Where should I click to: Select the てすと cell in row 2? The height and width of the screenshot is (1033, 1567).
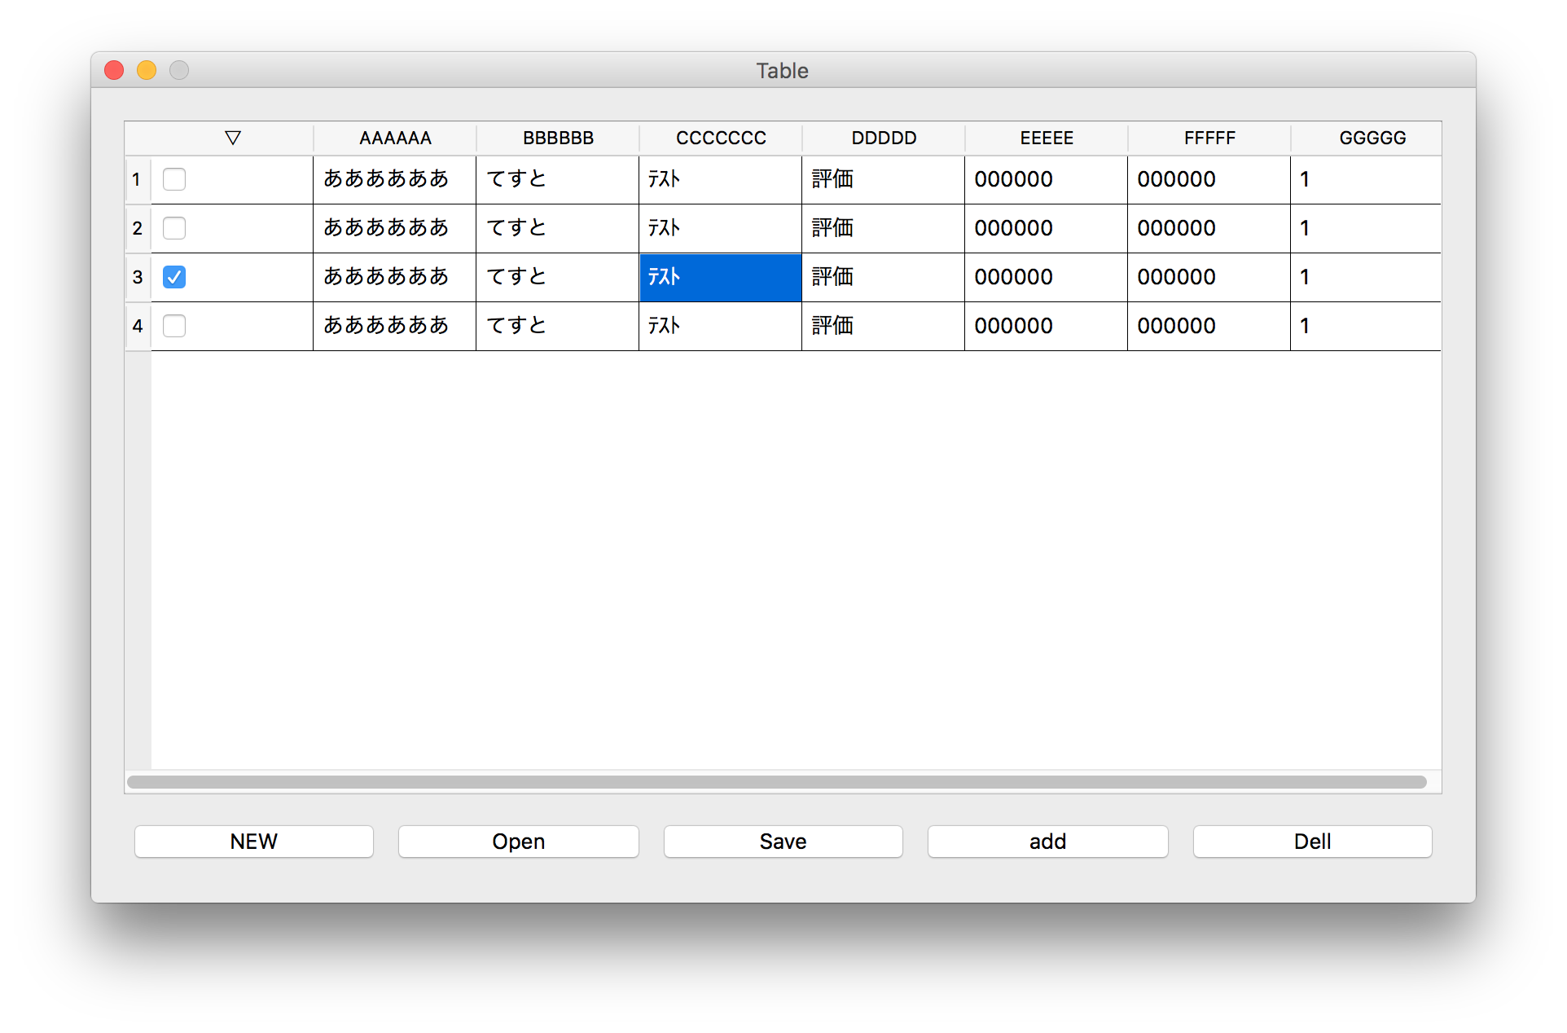[x=558, y=228]
